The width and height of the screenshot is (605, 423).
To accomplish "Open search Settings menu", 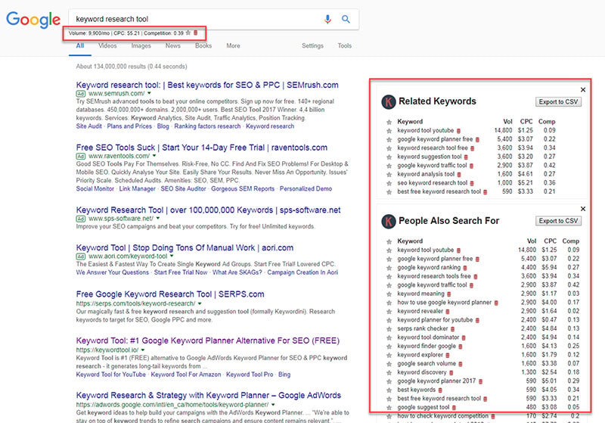I will 312,45.
